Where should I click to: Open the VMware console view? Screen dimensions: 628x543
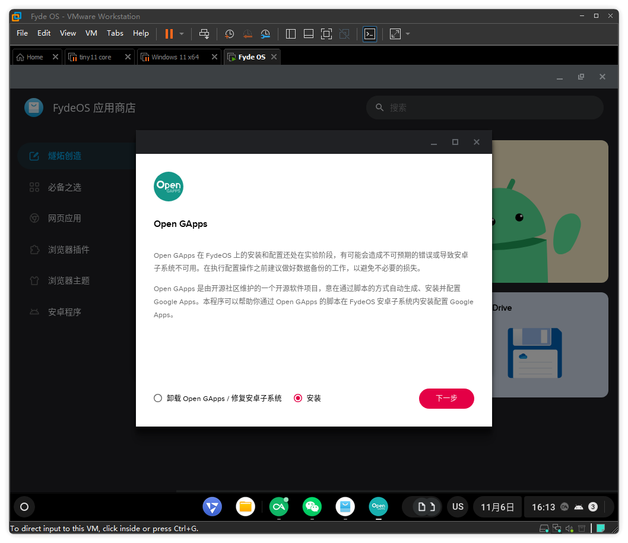pyautogui.click(x=370, y=34)
